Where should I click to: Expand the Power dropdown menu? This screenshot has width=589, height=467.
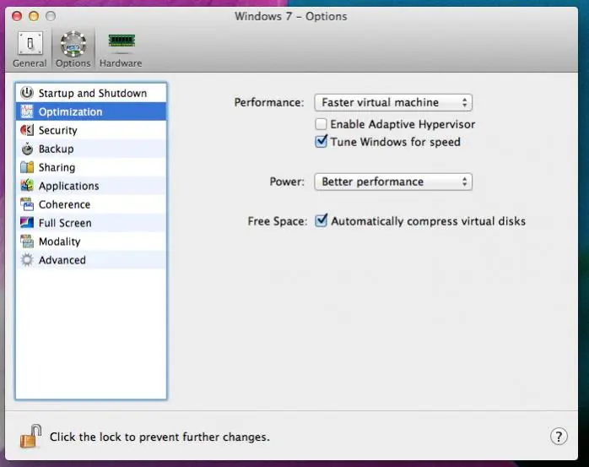[x=392, y=182]
